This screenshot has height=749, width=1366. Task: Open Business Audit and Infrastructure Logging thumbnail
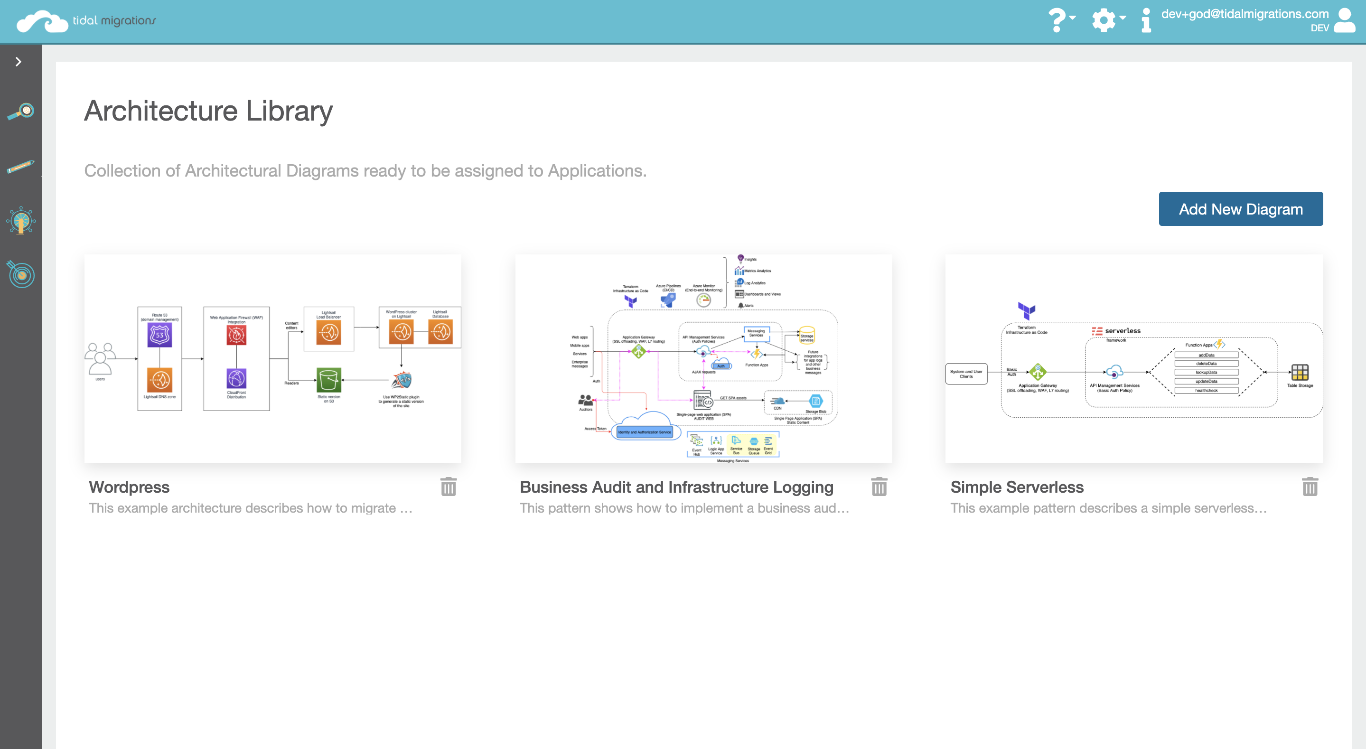click(x=703, y=358)
